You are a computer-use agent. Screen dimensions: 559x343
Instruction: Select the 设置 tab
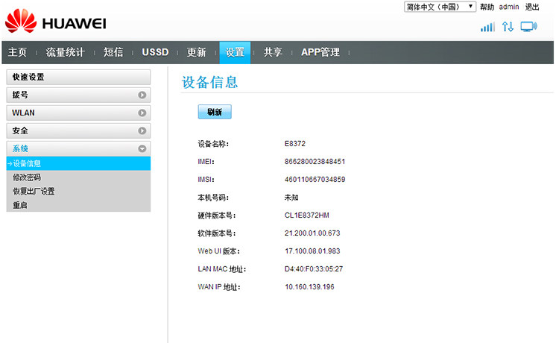(235, 52)
